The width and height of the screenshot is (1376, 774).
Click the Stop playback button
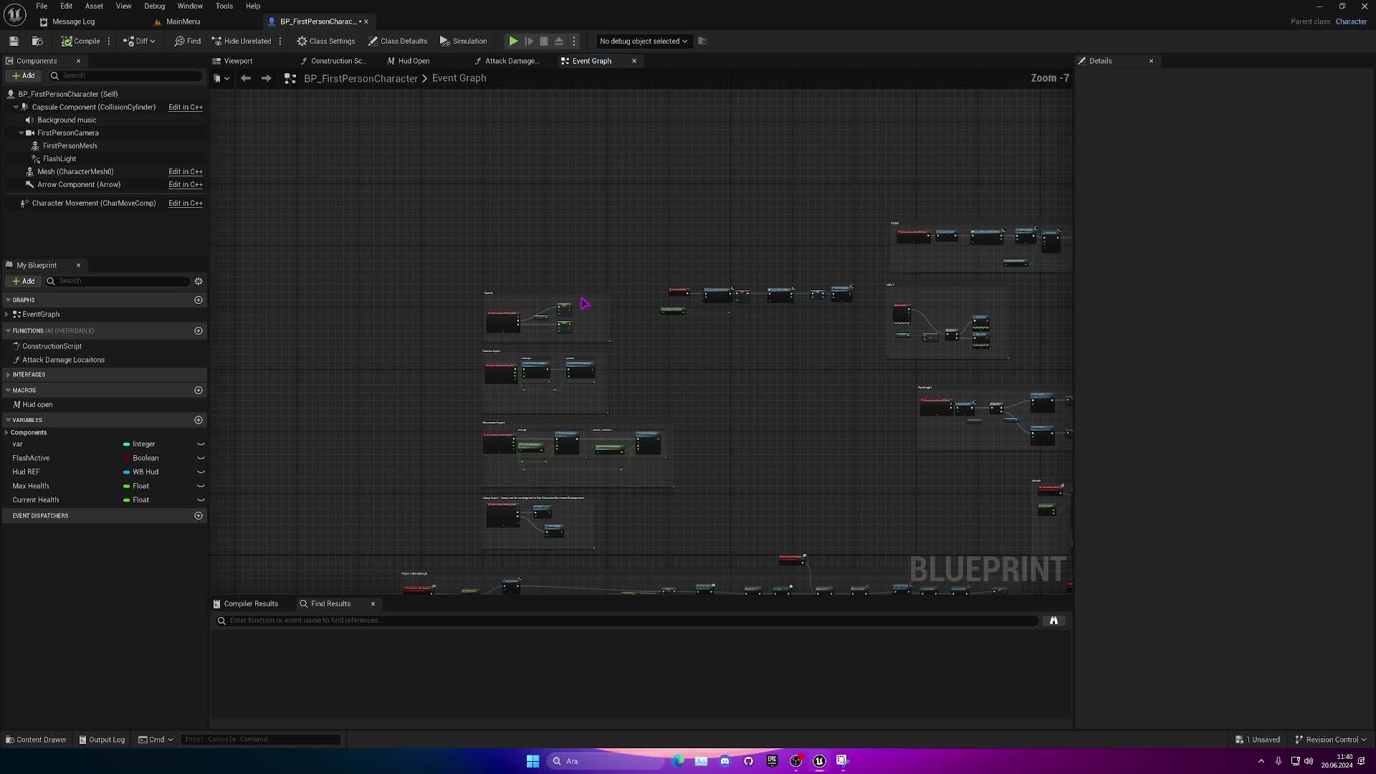point(544,41)
